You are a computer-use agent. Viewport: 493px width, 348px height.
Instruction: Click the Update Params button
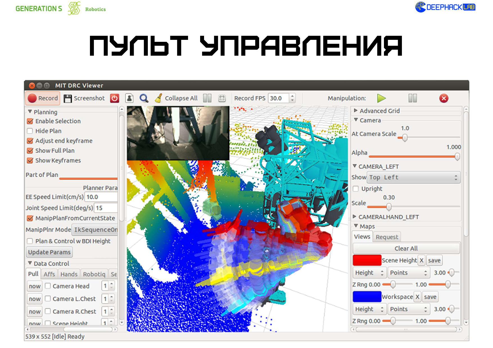pyautogui.click(x=49, y=252)
